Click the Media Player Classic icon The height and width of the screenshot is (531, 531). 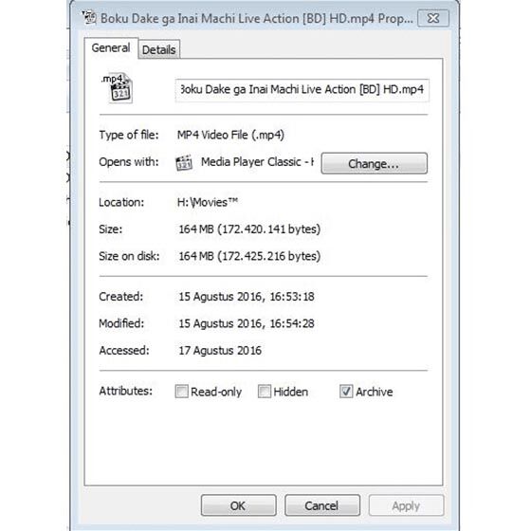pos(184,162)
